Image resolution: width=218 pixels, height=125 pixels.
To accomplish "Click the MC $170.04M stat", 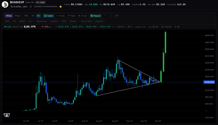I will (x=107, y=4).
